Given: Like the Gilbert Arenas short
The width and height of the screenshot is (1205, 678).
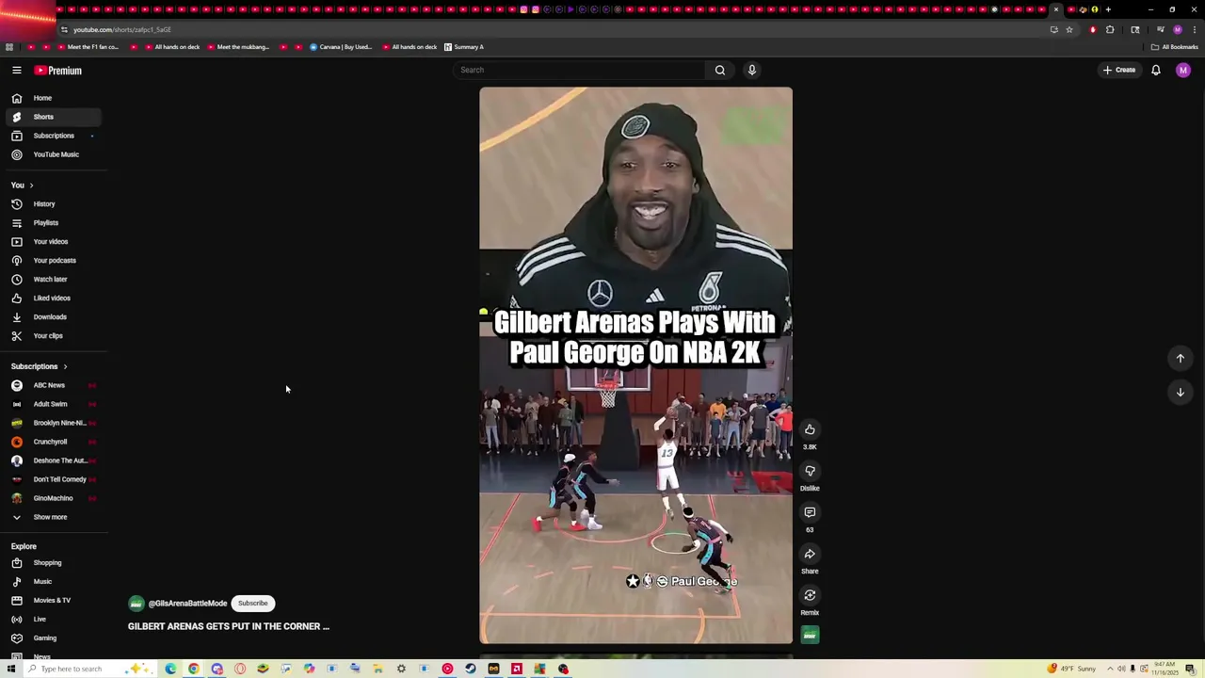Looking at the screenshot, I should point(810,429).
